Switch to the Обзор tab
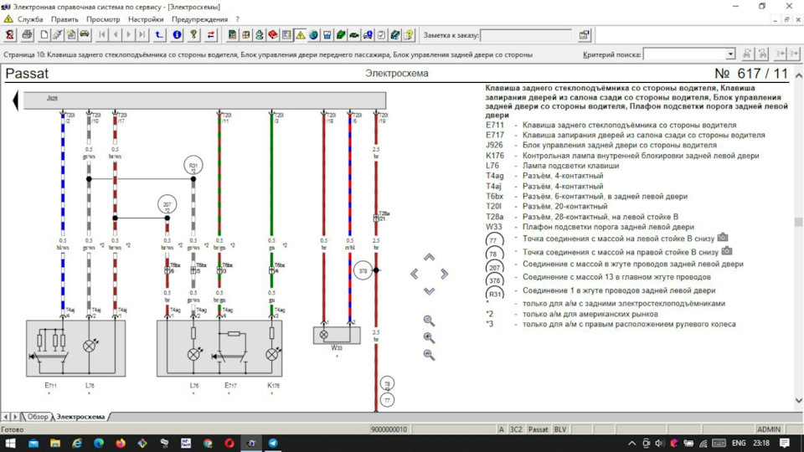 37,417
